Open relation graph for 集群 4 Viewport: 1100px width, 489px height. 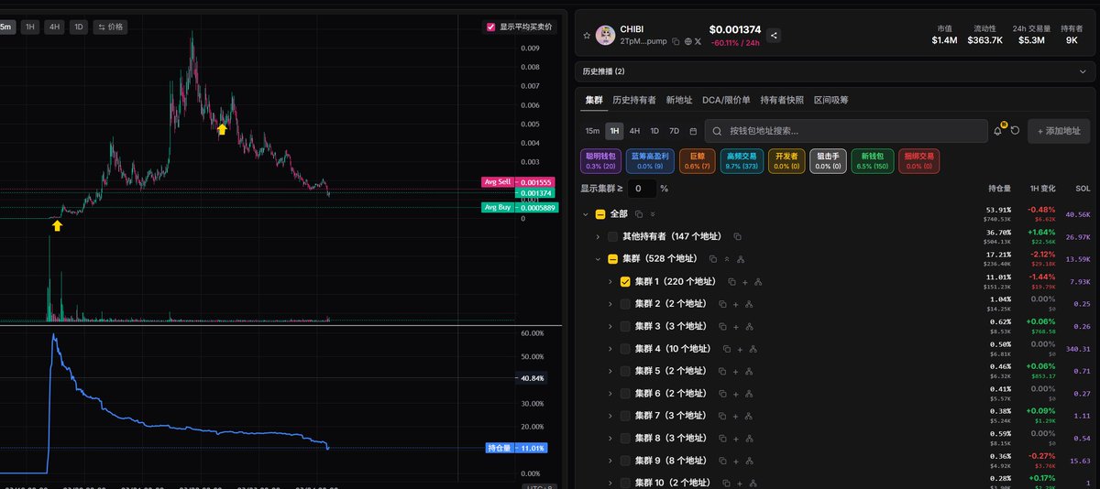coord(753,349)
